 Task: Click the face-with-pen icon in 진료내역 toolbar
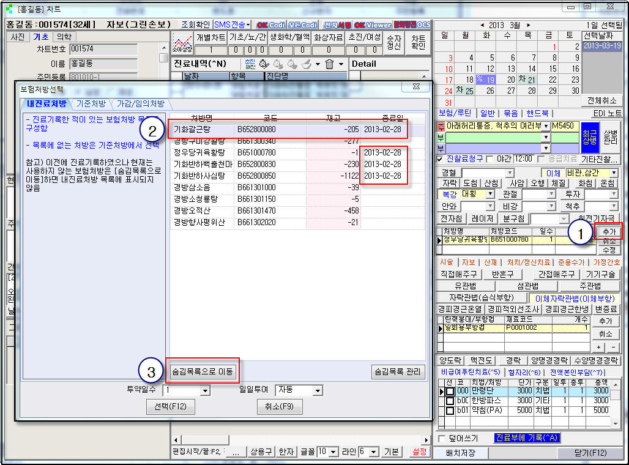coord(264,64)
